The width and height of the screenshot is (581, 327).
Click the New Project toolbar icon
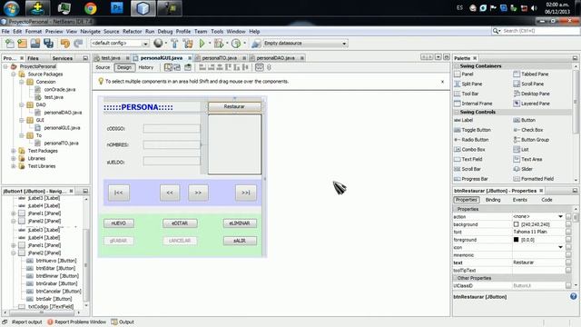22,44
